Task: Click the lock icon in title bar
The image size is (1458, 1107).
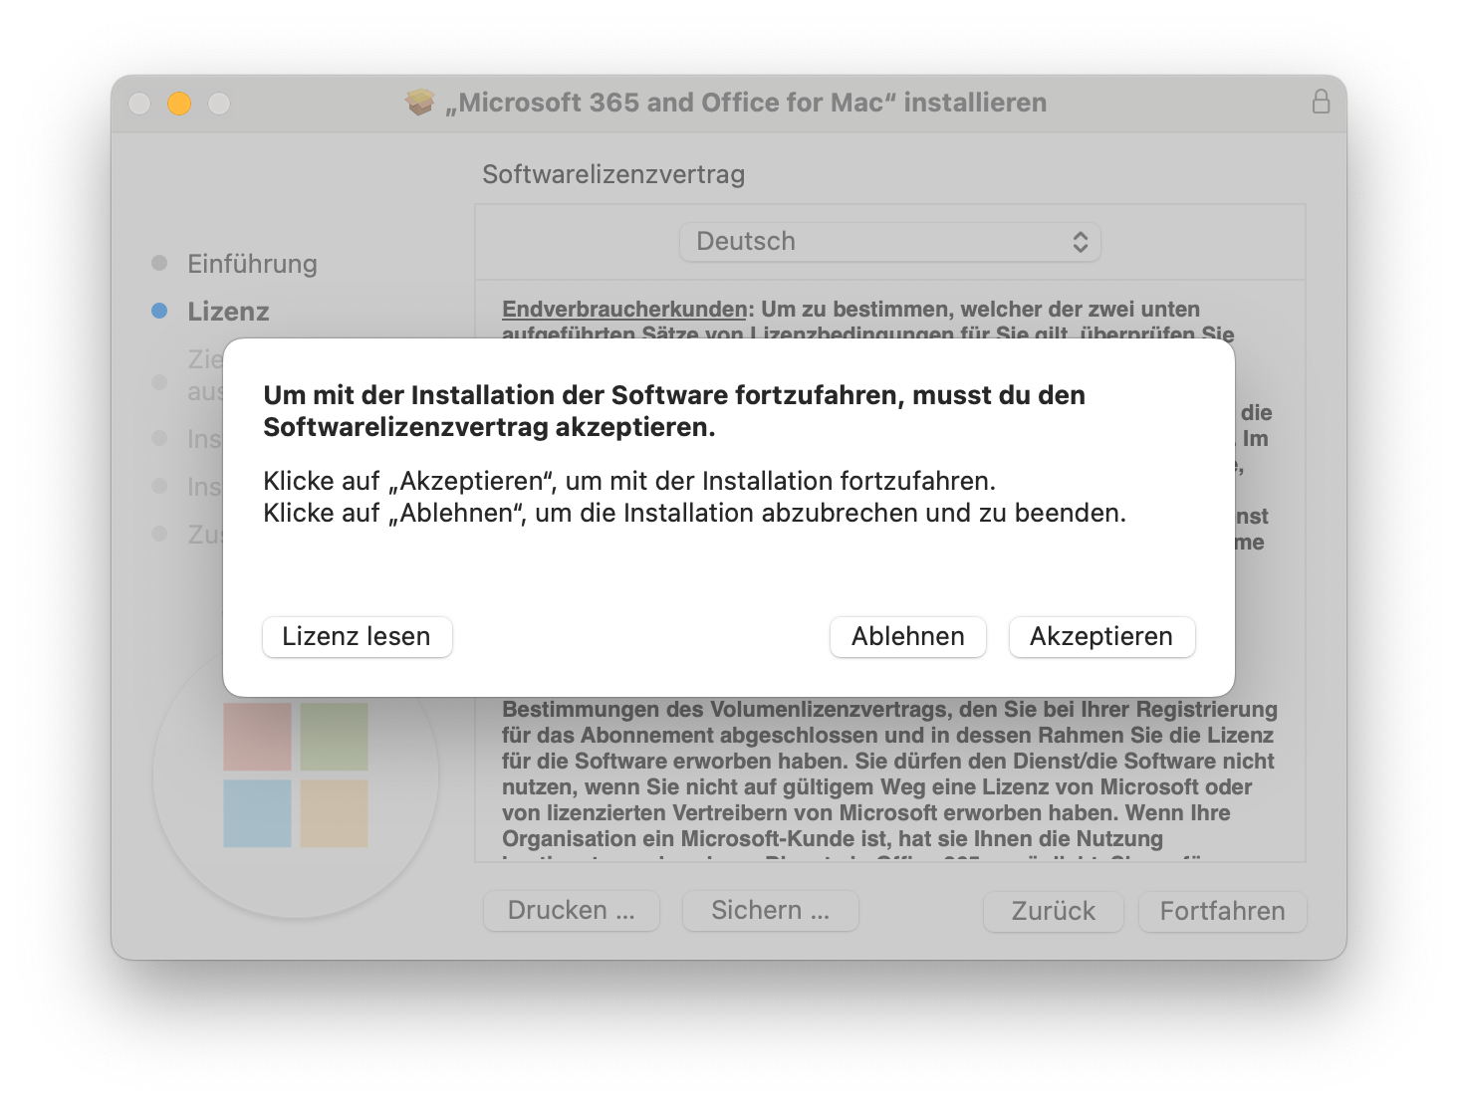Action: (1321, 102)
